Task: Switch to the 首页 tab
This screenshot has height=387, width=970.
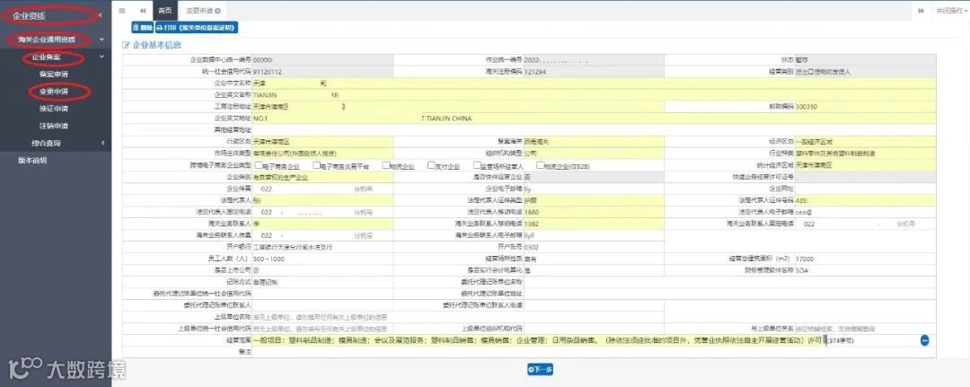Action: (x=165, y=11)
